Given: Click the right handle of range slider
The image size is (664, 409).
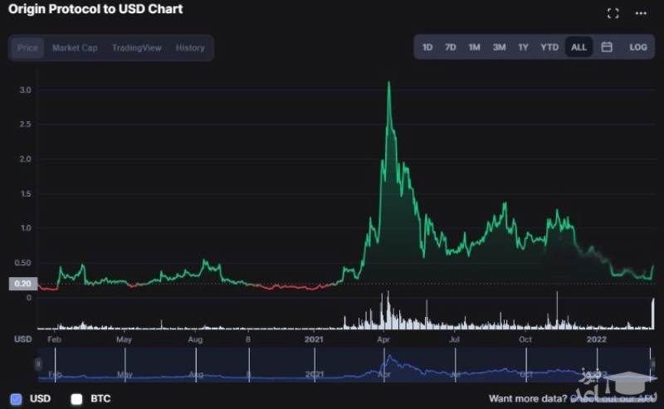Looking at the screenshot, I should [652, 364].
